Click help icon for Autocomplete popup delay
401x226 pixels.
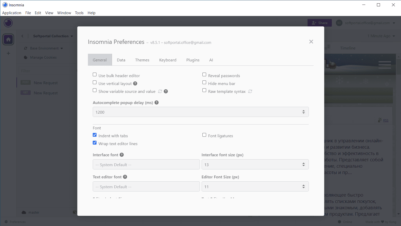point(157,102)
